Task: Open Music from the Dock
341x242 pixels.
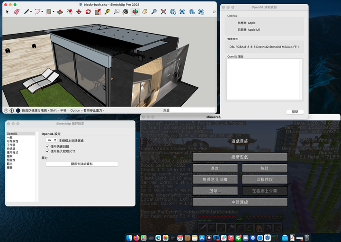Action: coord(231,238)
